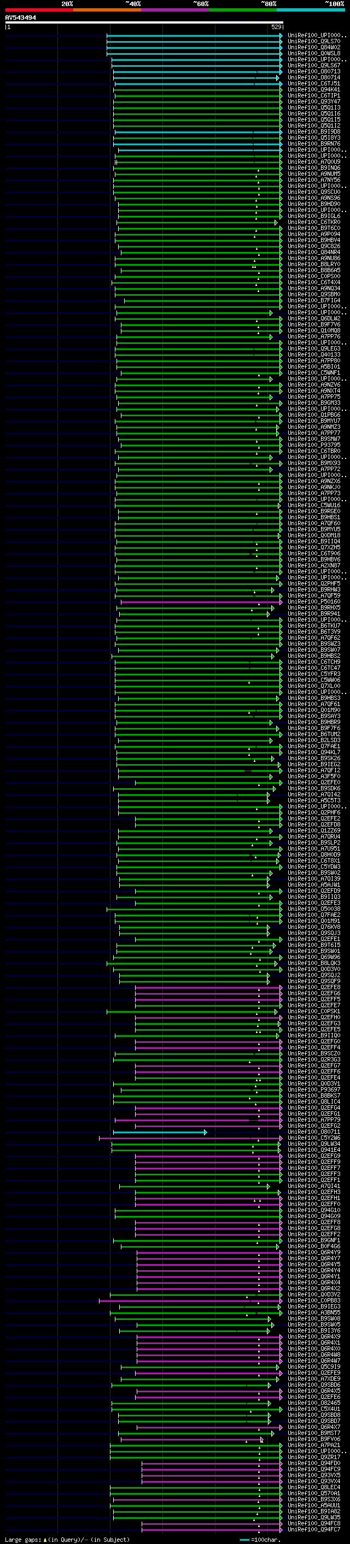Open hit UniRef100_O80713

click(x=314, y=71)
